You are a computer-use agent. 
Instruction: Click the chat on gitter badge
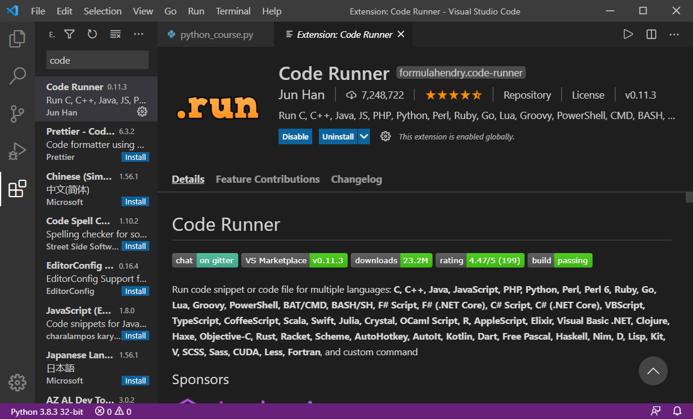205,260
